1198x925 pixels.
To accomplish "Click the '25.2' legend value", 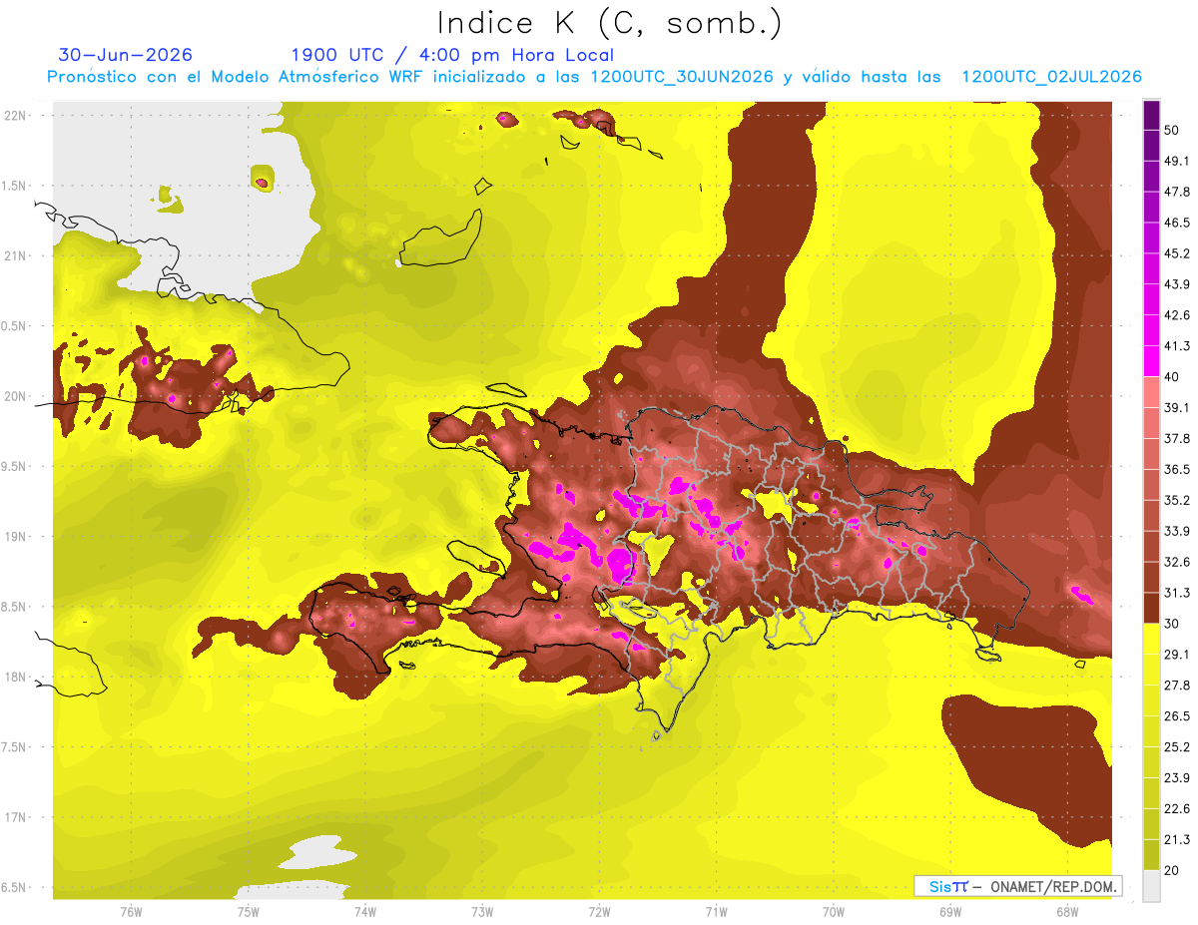I will [1177, 747].
